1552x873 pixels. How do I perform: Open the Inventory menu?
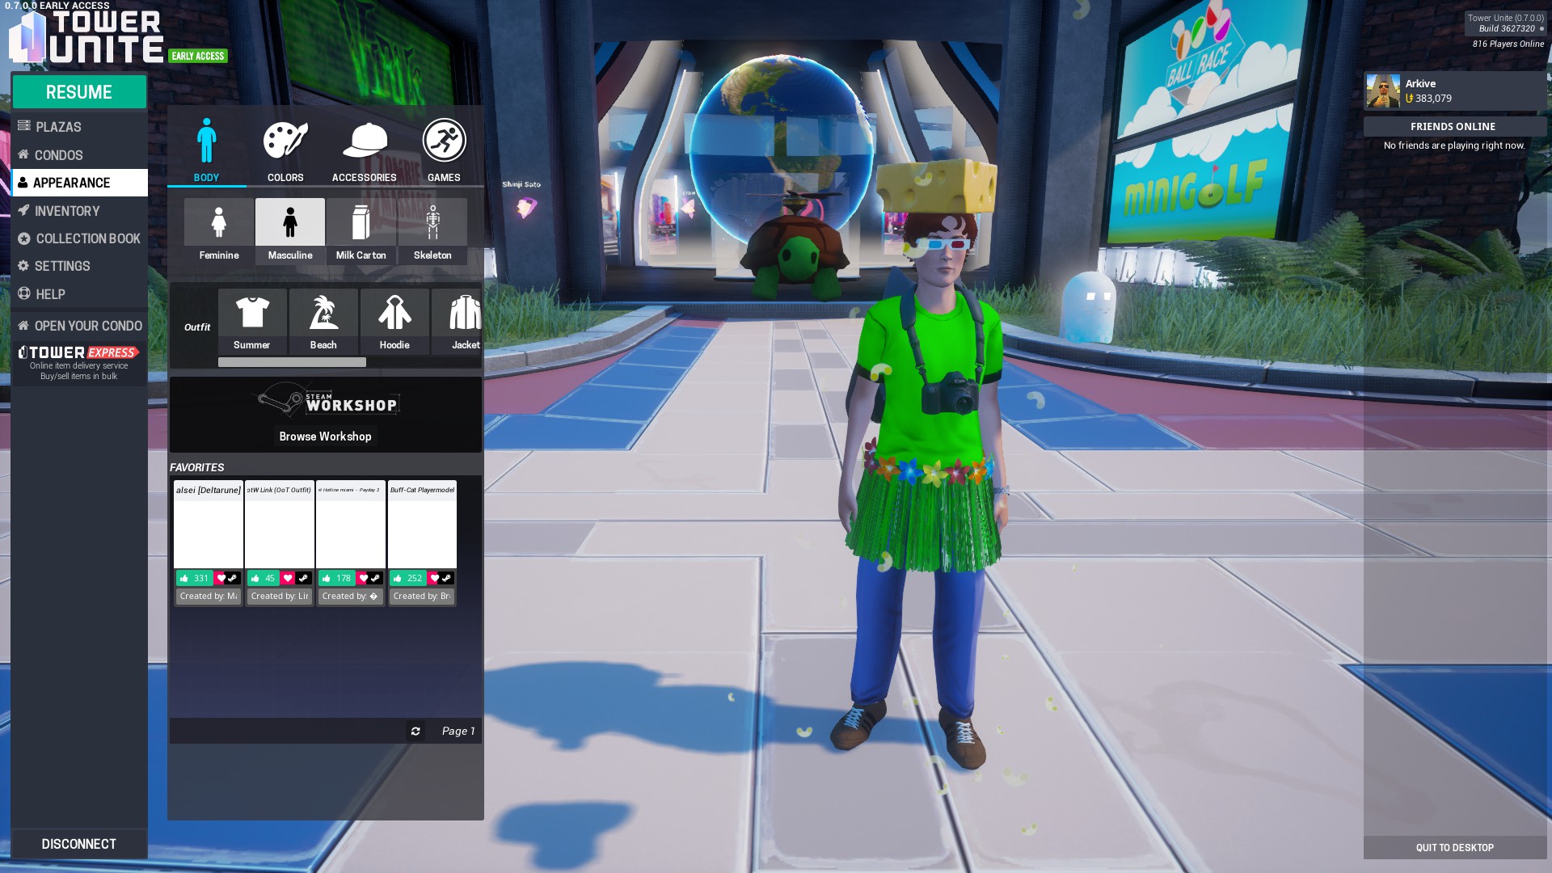[67, 211]
